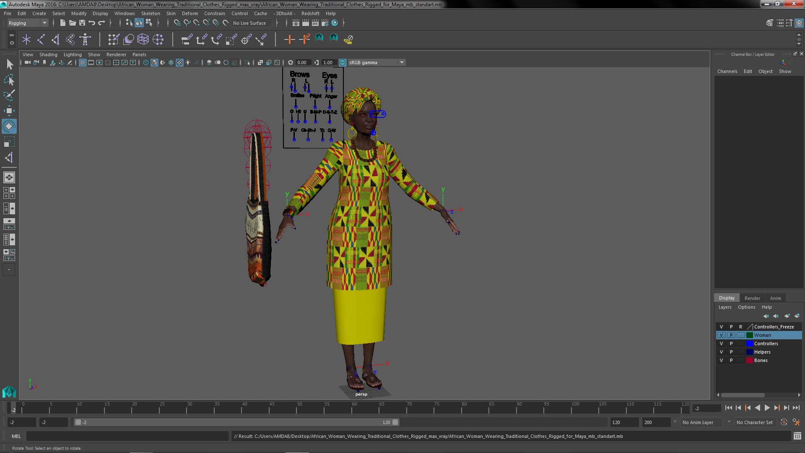Click the Save Scene icon
This screenshot has height=453, width=805.
(82, 23)
